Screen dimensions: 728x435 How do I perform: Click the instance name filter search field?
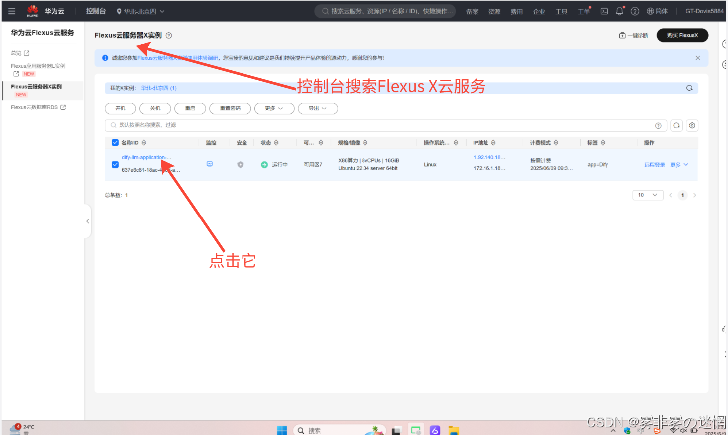[x=378, y=125]
